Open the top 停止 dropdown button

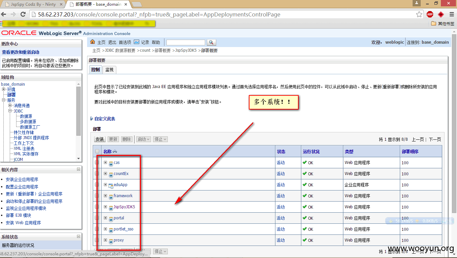pos(160,139)
